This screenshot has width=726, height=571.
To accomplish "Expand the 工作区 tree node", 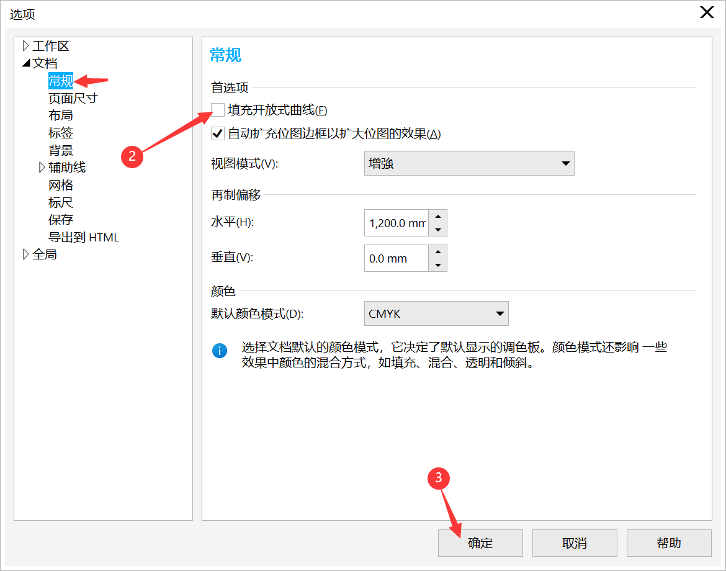I will coord(25,45).
